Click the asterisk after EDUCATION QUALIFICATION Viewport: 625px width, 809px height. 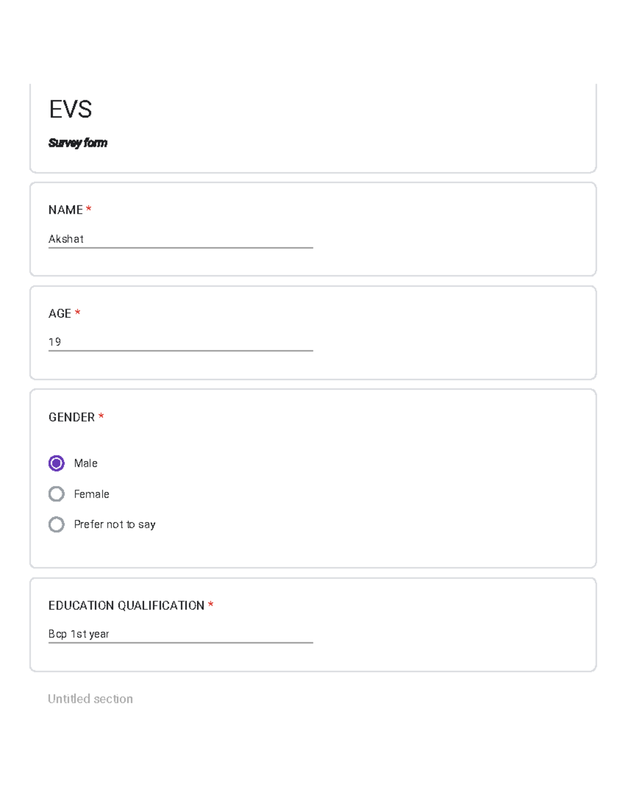coord(211,604)
